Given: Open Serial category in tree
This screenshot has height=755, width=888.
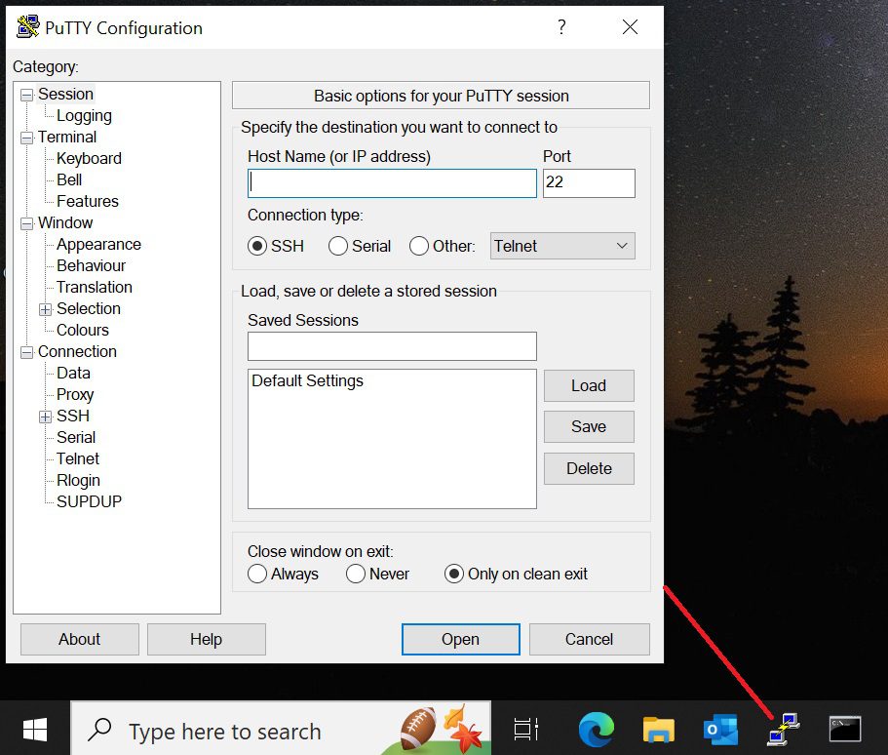Looking at the screenshot, I should click(x=76, y=438).
